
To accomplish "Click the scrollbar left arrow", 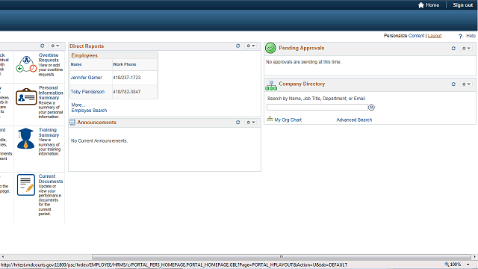I will (2, 256).
